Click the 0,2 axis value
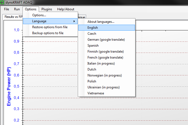The width and height of the screenshot is (188, 125). (x=17, y=120)
